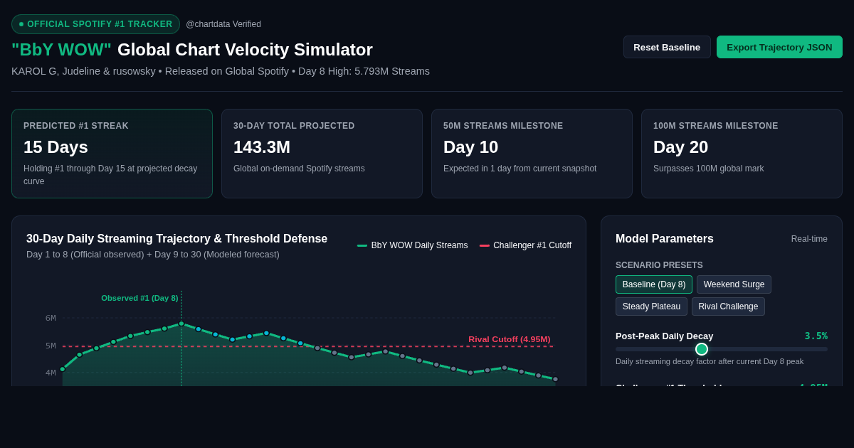Screen dimensions: 854x448
Task: Select the Day 1 first chart point
Action: coord(63,369)
